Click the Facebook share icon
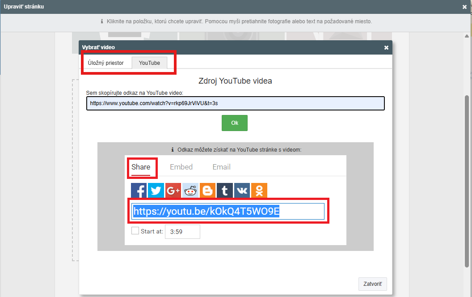Image resolution: width=472 pixels, height=297 pixels. (139, 191)
